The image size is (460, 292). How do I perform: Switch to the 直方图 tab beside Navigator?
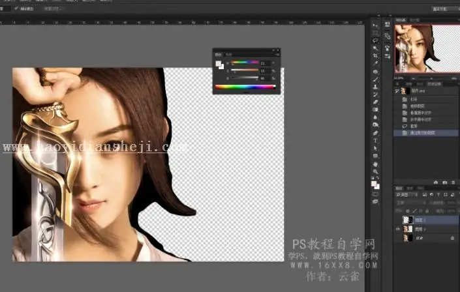tap(414, 20)
